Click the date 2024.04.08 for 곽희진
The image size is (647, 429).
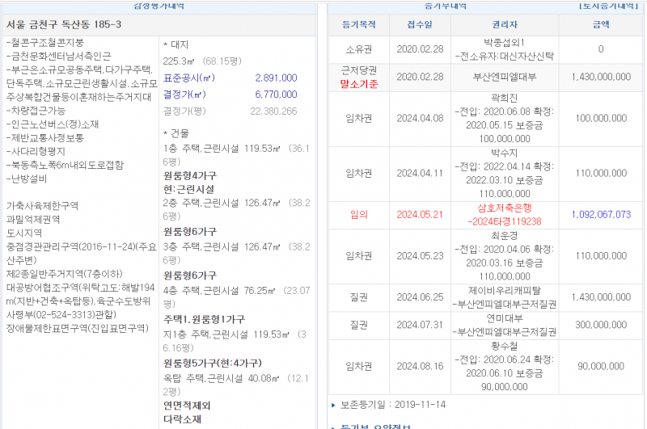(420, 118)
